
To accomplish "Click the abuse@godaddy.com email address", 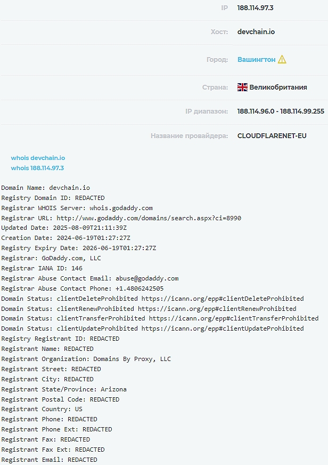I will click(x=147, y=278).
